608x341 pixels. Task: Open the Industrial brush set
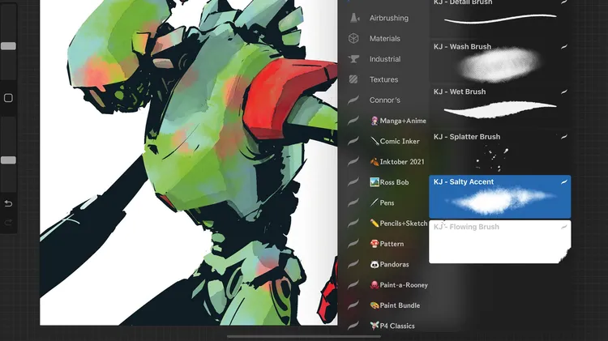[x=385, y=59]
